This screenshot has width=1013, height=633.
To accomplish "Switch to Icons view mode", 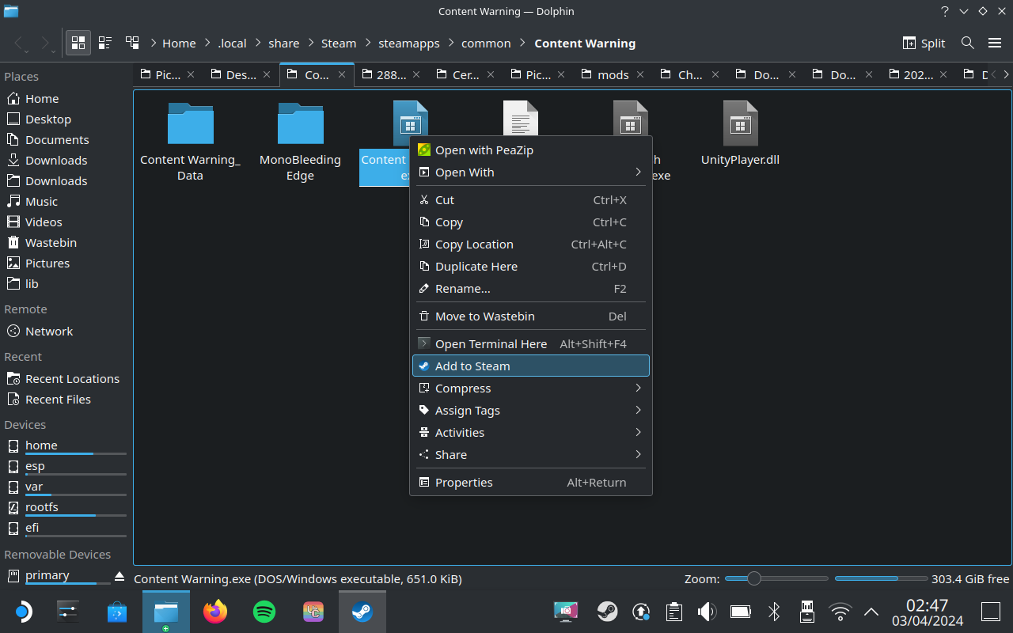I will click(78, 43).
